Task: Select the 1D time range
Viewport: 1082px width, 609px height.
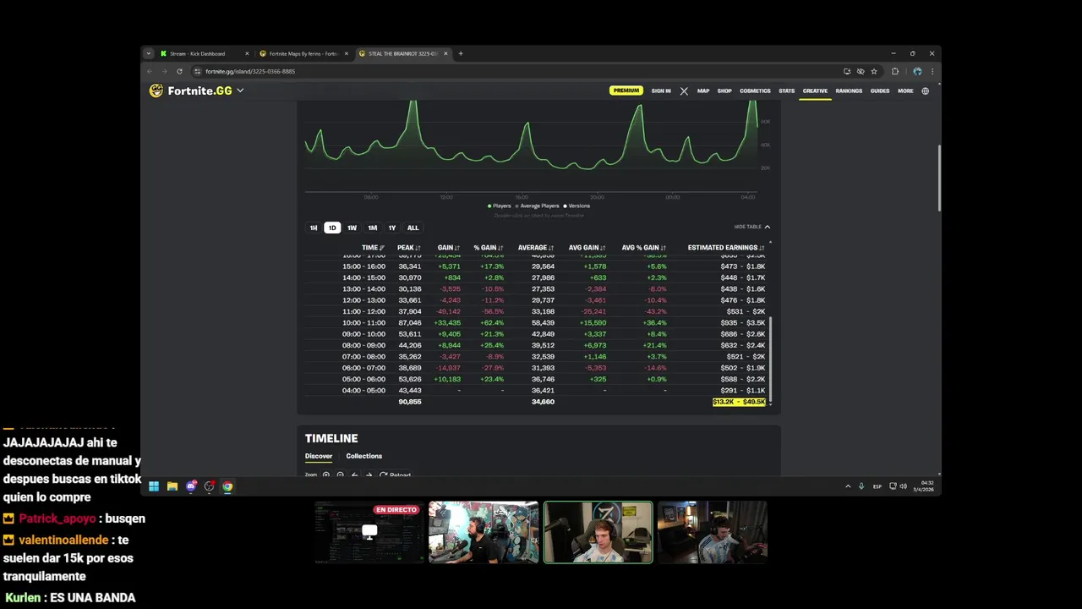Action: point(332,228)
